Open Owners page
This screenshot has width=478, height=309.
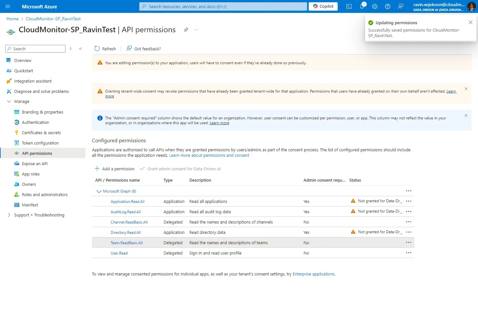[29, 184]
